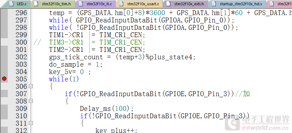Switch to stm32f10x_usart.c tab
This screenshot has width=292, height=133.
pyautogui.click(x=139, y=4)
